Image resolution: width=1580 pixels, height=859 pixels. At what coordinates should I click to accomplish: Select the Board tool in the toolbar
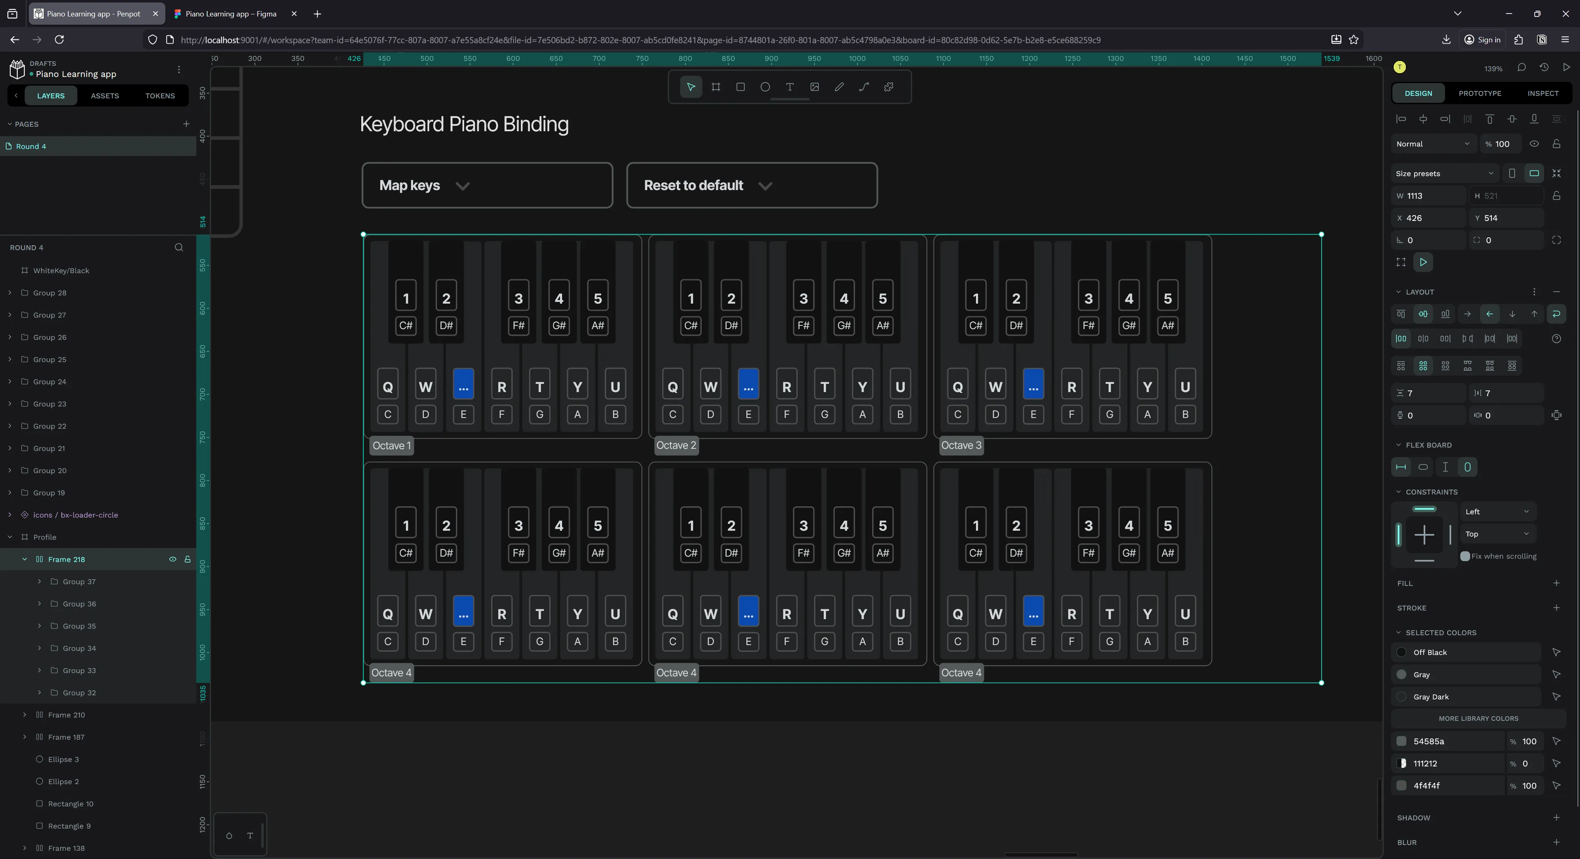pos(715,86)
